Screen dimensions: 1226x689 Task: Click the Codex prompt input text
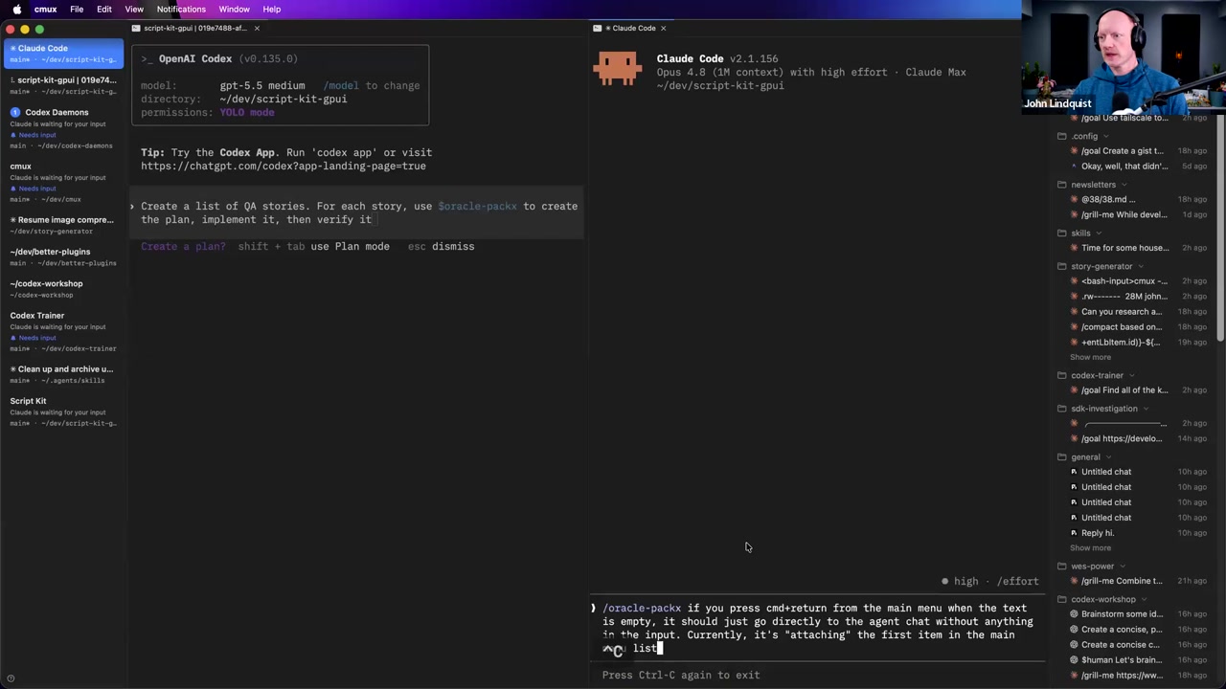coord(359,212)
